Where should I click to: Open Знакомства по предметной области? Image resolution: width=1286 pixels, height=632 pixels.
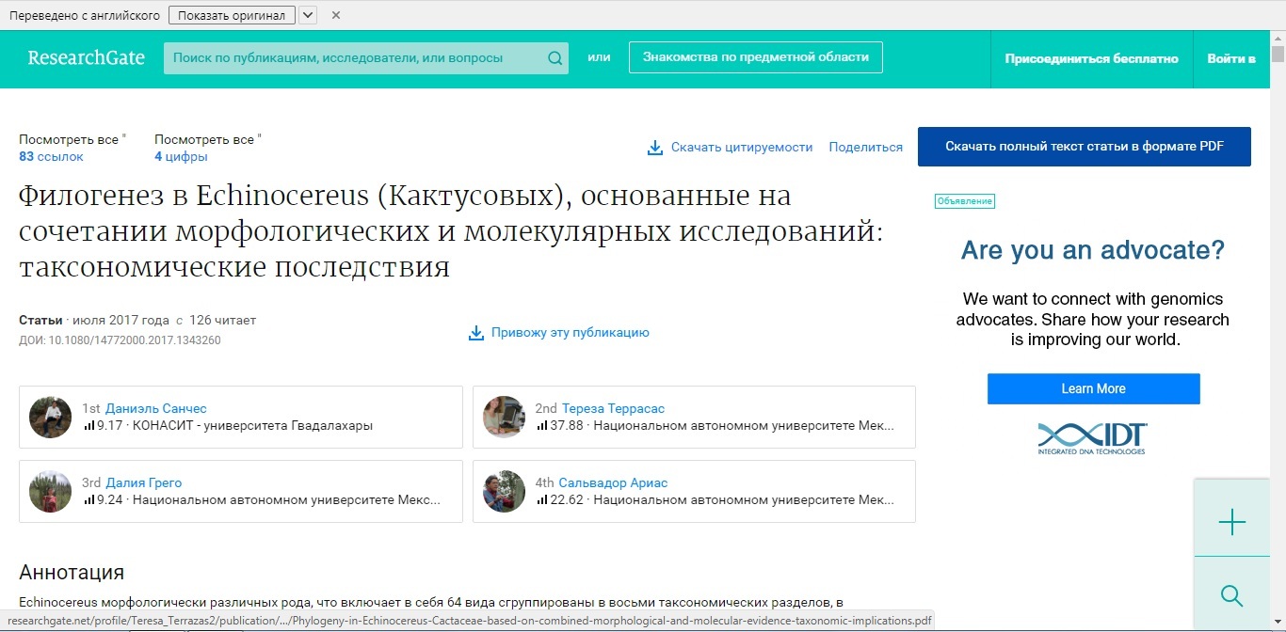pyautogui.click(x=755, y=57)
